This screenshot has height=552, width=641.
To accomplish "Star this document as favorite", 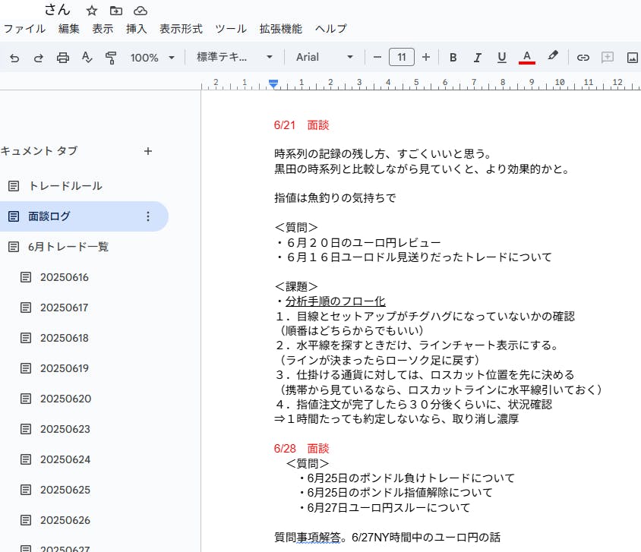I will pyautogui.click(x=92, y=10).
